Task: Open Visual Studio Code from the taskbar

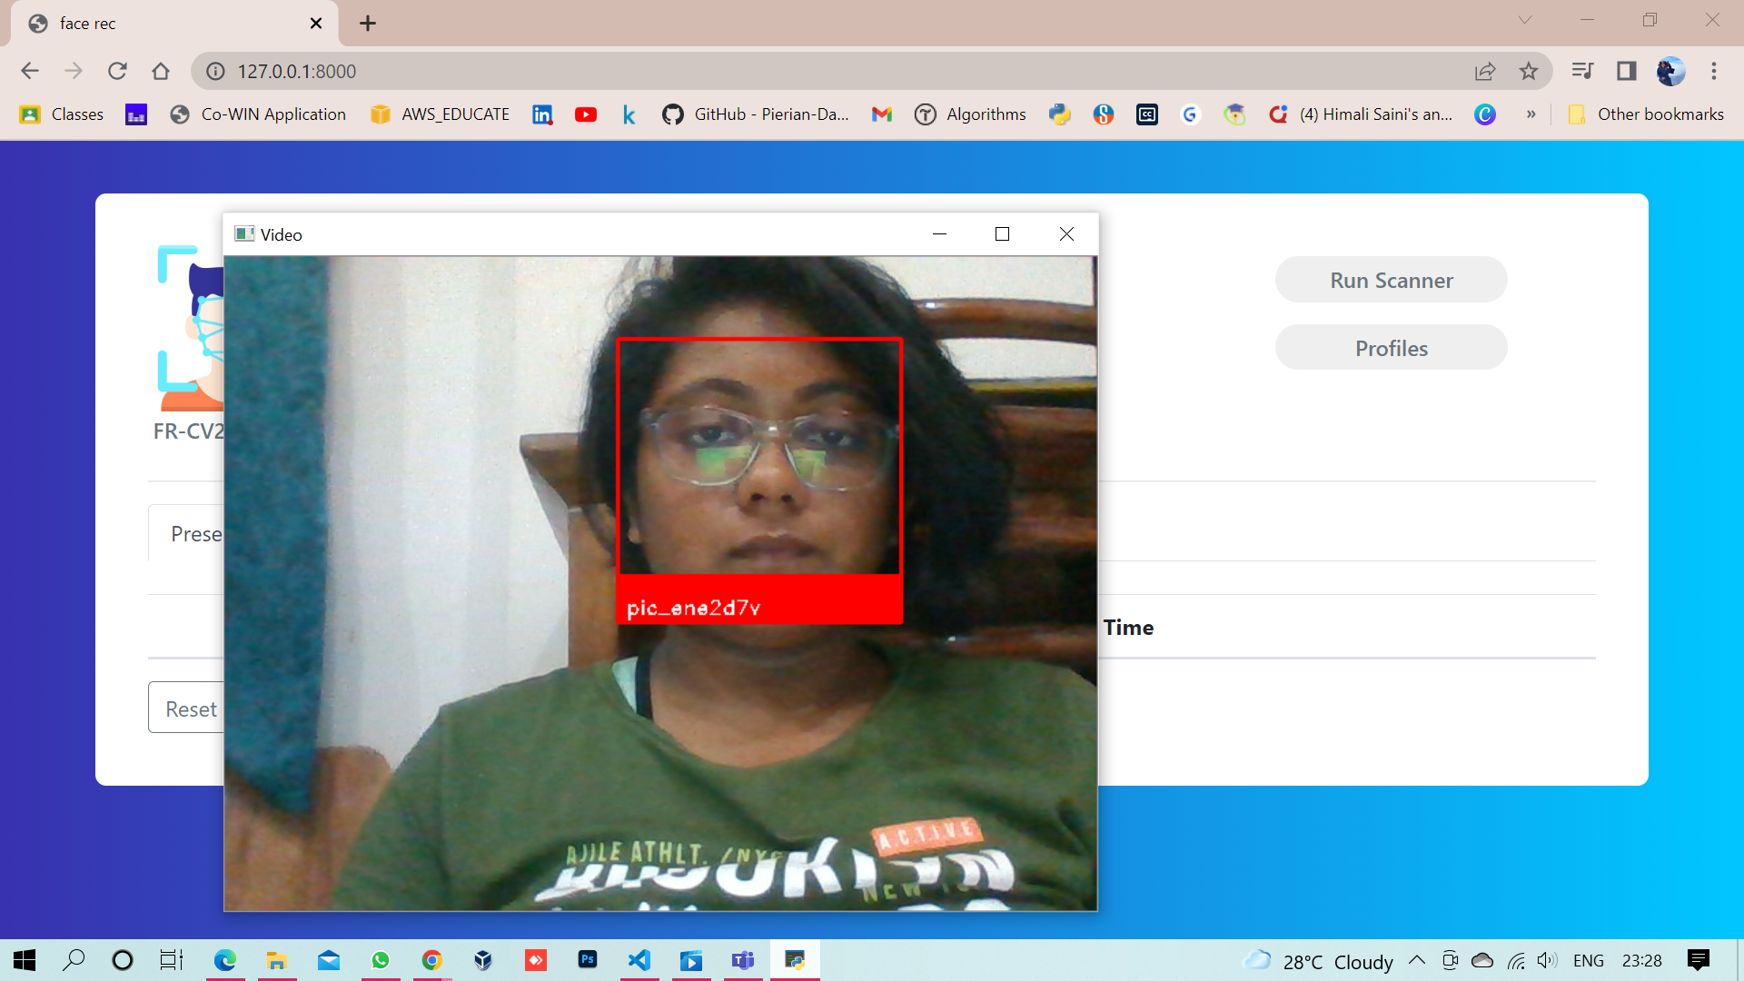Action: [640, 960]
